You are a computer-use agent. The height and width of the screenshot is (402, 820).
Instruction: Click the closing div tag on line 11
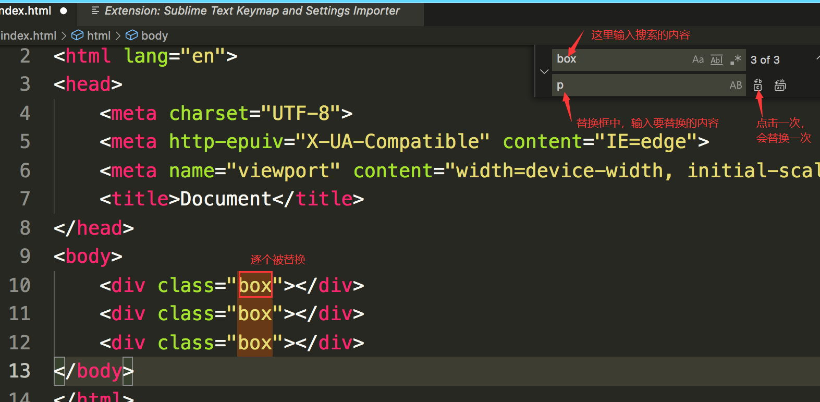pyautogui.click(x=330, y=313)
